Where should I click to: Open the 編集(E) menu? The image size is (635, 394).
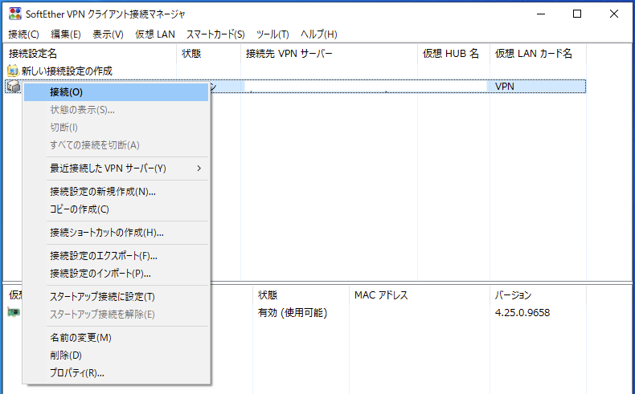[x=66, y=35]
